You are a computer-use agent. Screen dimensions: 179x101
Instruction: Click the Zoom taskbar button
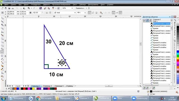[x=121, y=98]
